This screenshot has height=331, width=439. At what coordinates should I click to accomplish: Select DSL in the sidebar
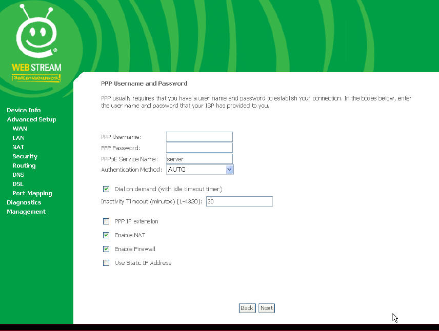[18, 184]
